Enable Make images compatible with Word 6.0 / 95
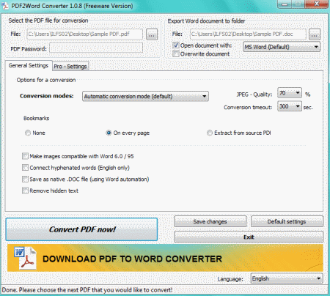Image resolution: width=330 pixels, height=296 pixels. pyautogui.click(x=25, y=156)
